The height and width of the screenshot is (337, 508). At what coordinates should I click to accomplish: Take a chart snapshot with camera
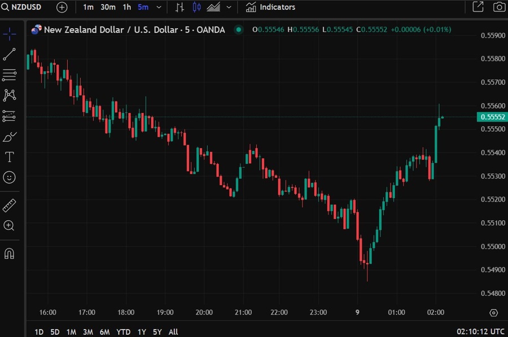pos(499,7)
